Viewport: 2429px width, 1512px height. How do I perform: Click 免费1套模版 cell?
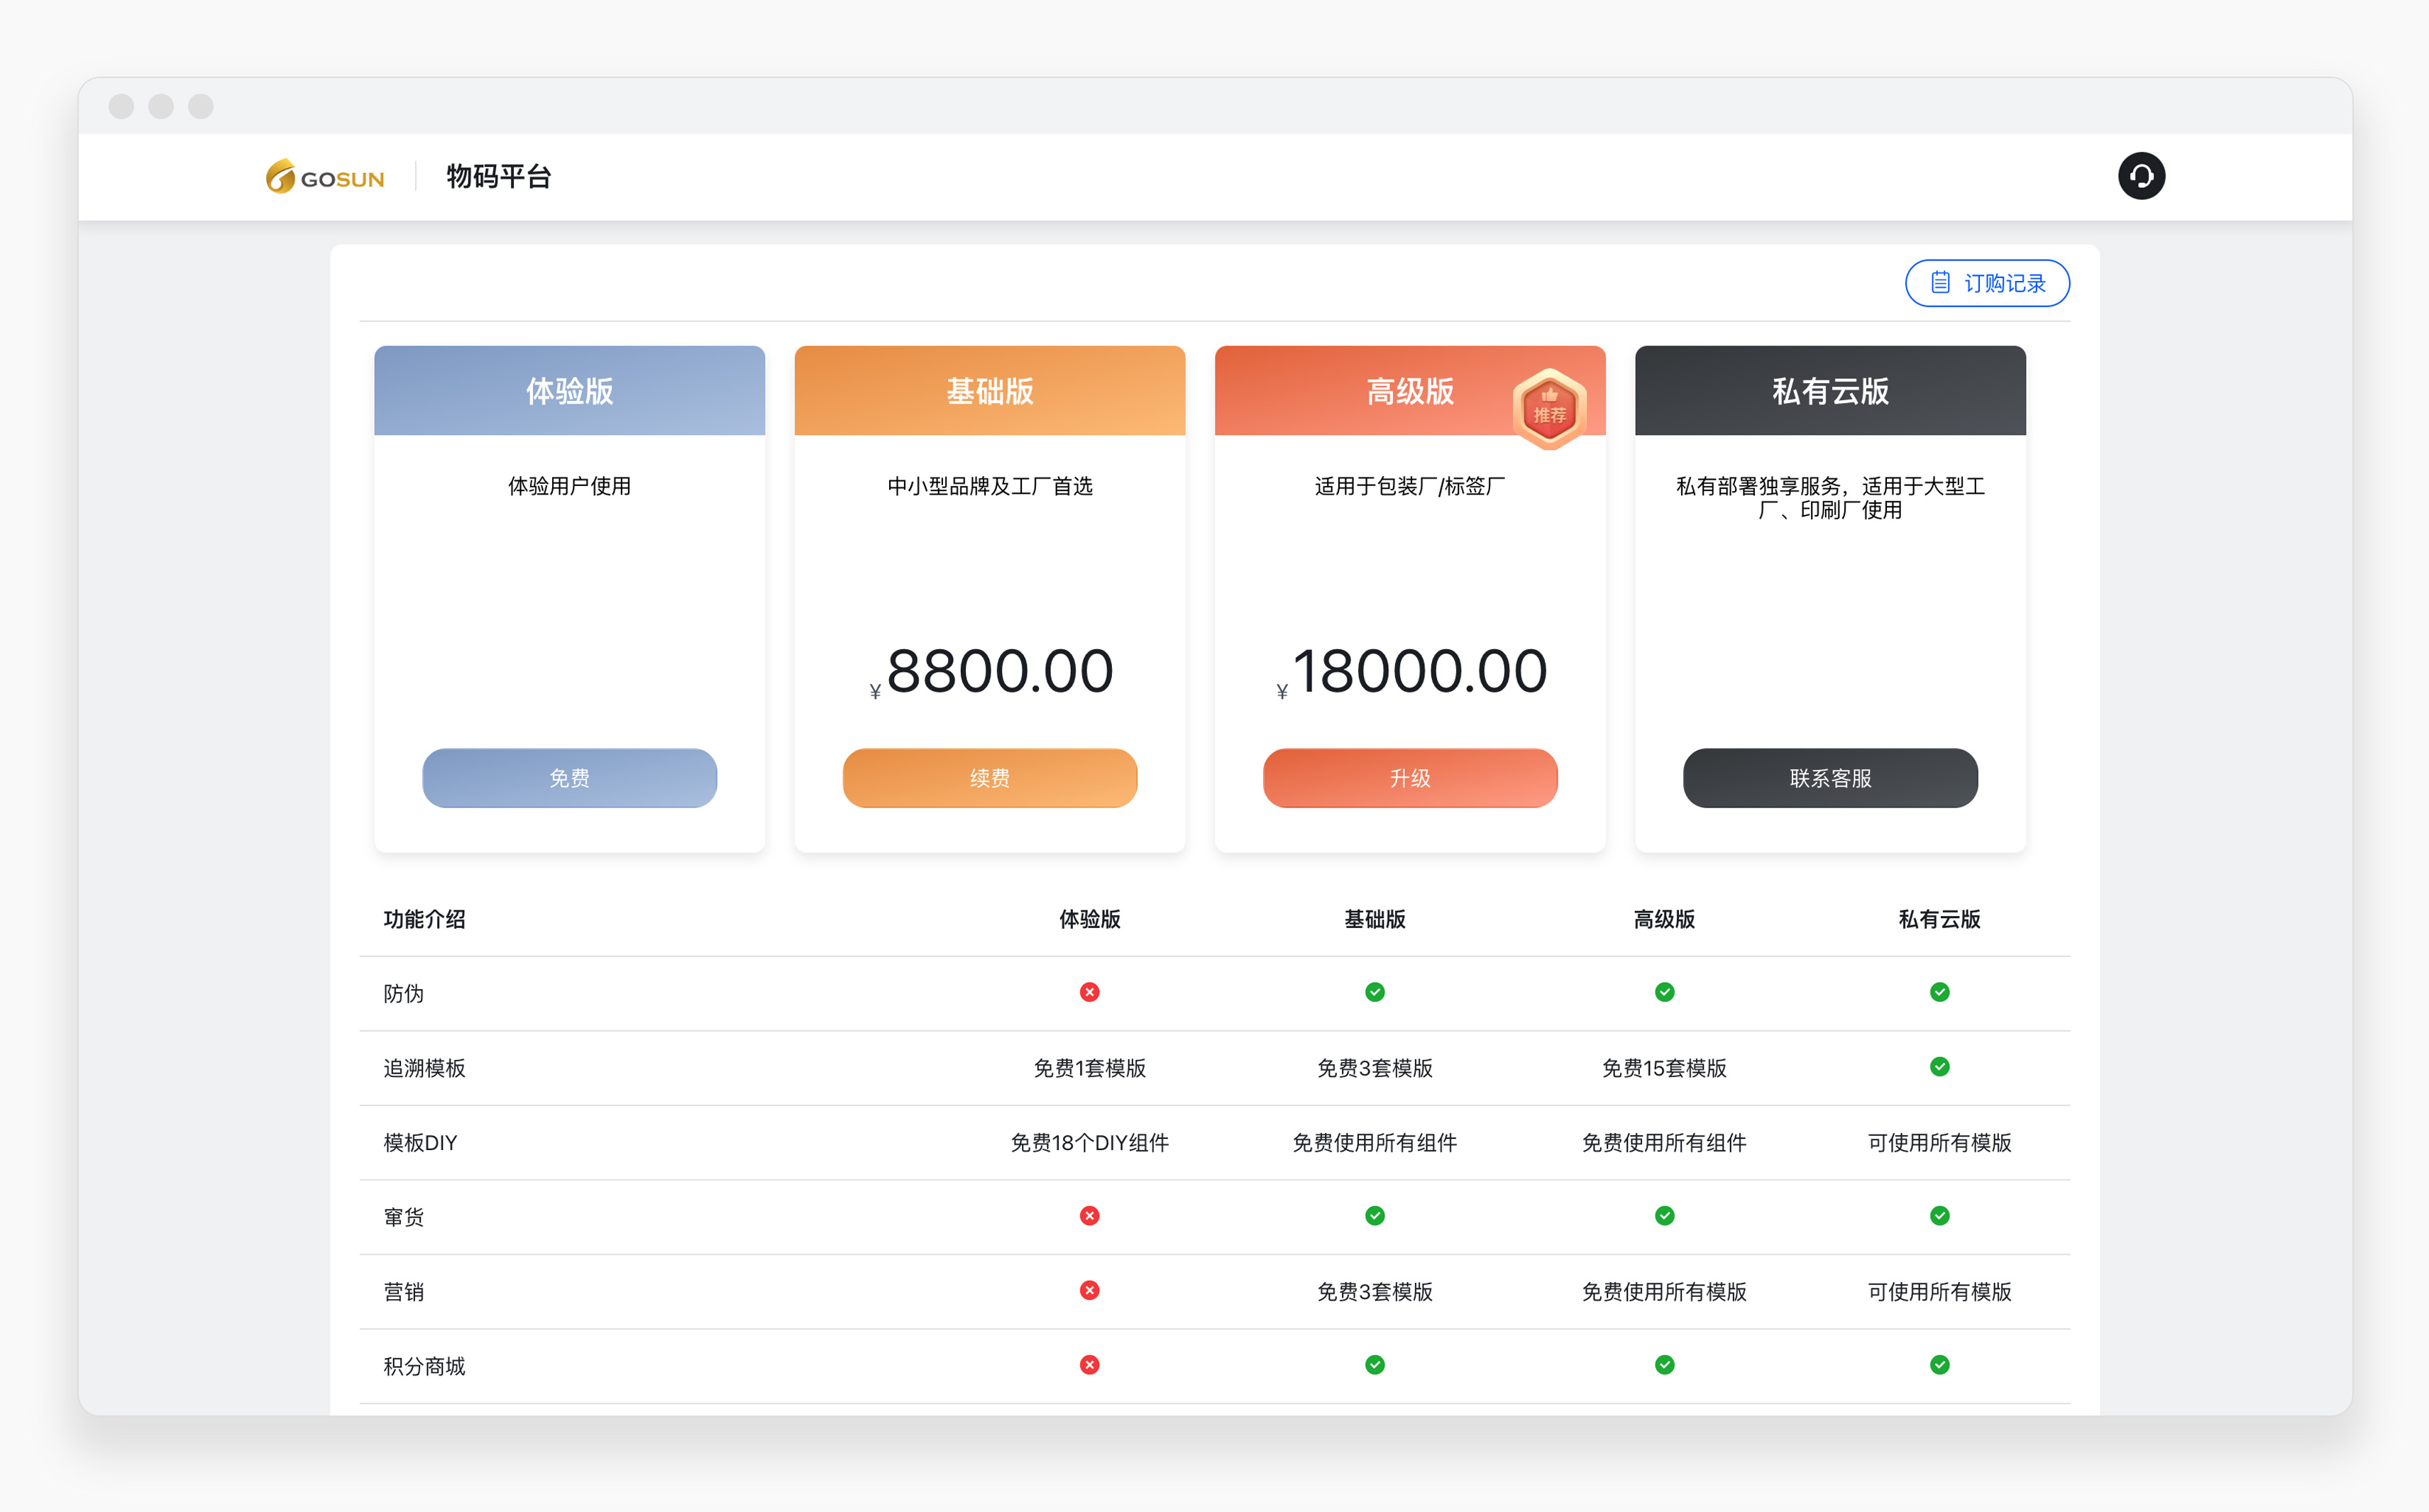[x=1089, y=1068]
